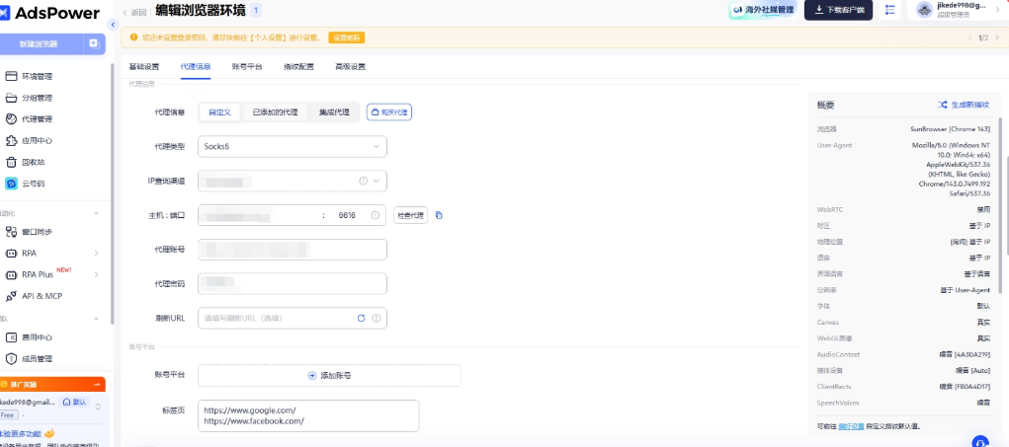Click the warning icon in the yellow banner
Viewport: 1009px width, 447px height.
coord(133,37)
